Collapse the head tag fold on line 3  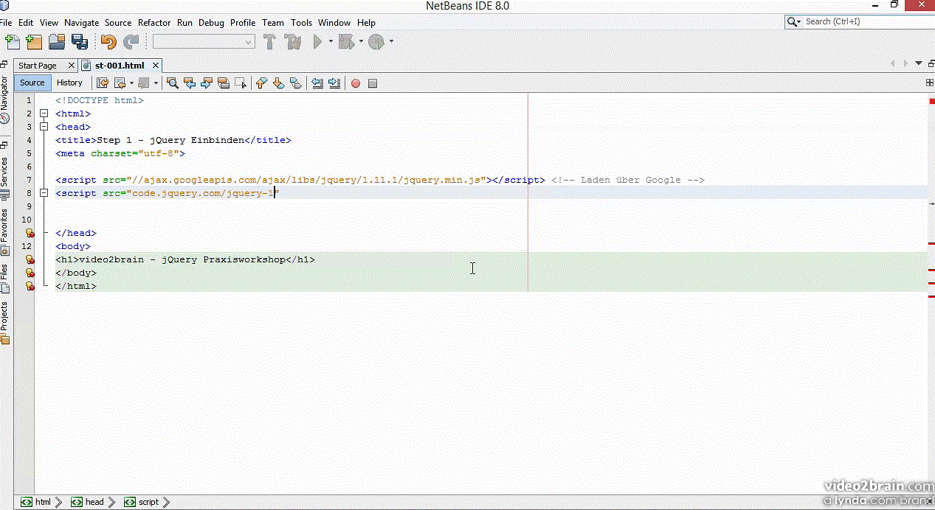[44, 127]
